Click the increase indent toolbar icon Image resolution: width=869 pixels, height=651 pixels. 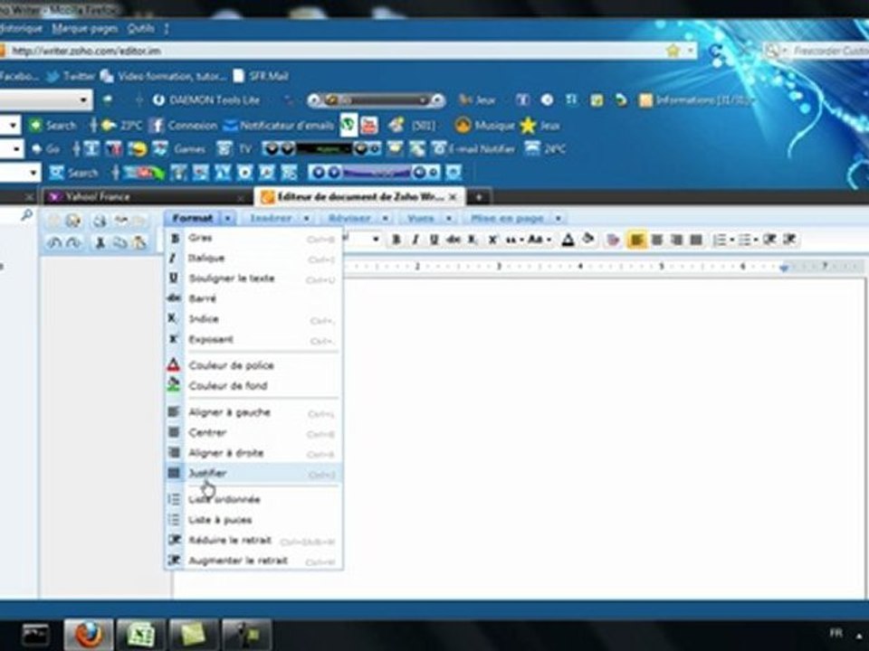789,240
